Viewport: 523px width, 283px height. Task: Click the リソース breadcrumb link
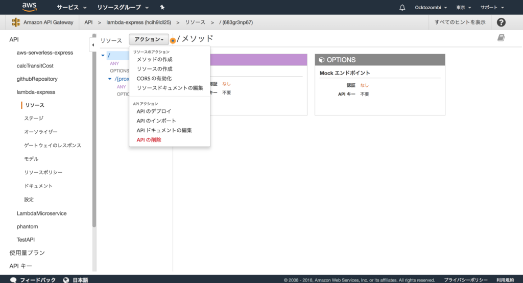(x=195, y=22)
